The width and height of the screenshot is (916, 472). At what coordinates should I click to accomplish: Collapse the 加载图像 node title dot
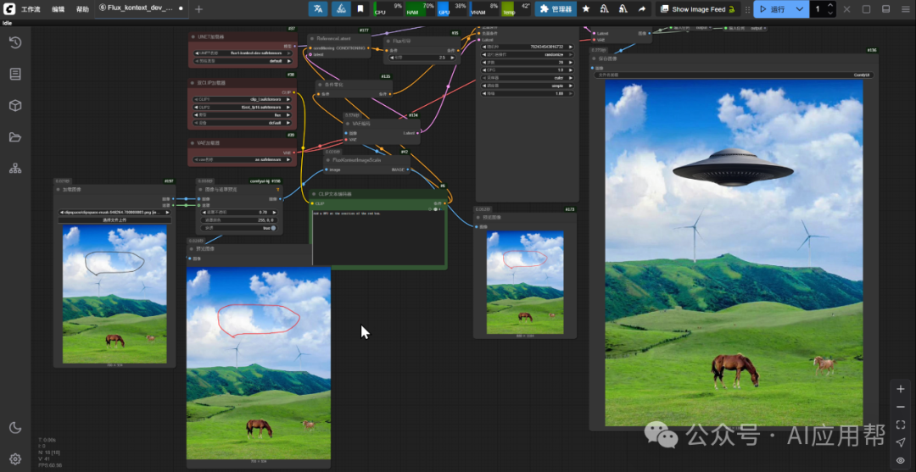point(59,189)
